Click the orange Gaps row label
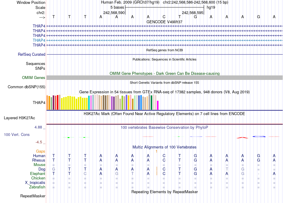This screenshot has width=283, height=203. pos(41,151)
